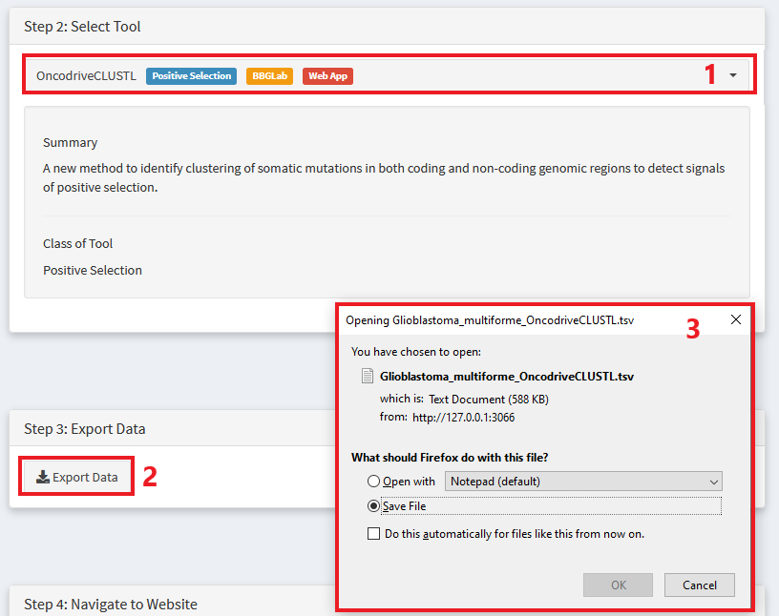The width and height of the screenshot is (779, 616).
Task: Click the OncodriveCLUSTL tool name text
Action: 86,76
